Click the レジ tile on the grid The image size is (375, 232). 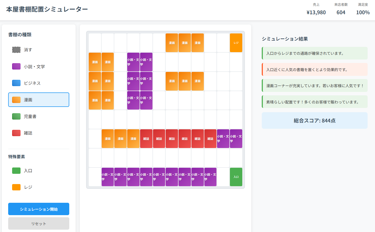click(236, 43)
